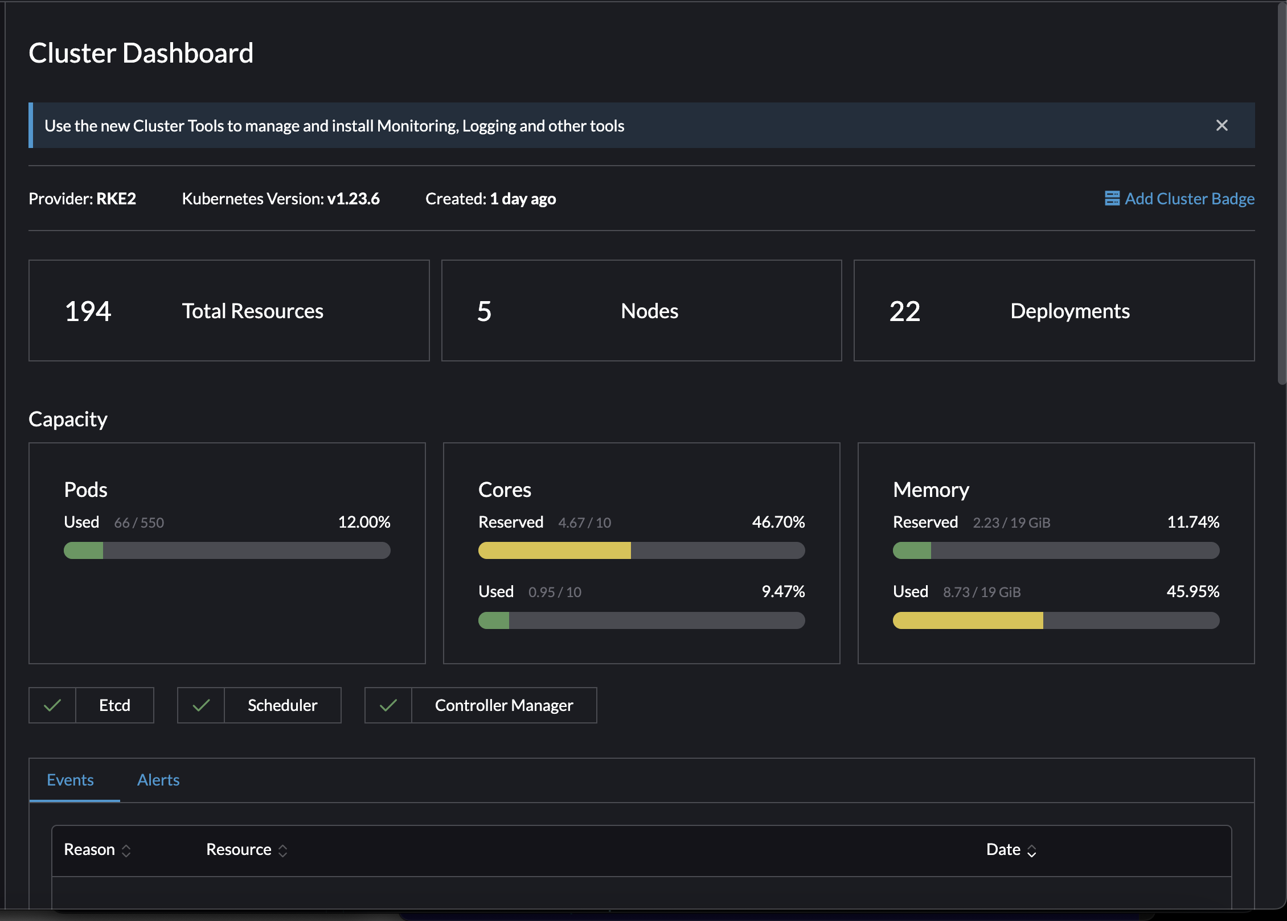Select the Events tab
This screenshot has width=1287, height=921.
pyautogui.click(x=70, y=779)
